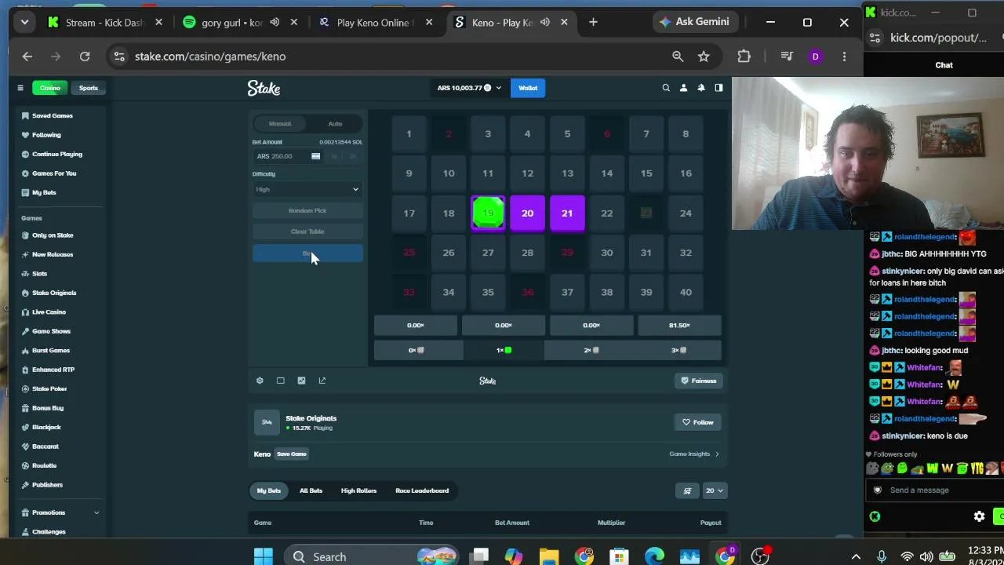Open the Stake sidebar hamburger menu

click(x=20, y=88)
